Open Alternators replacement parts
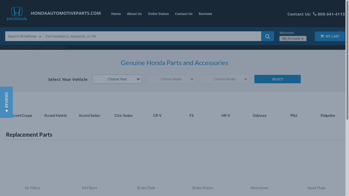The image size is (349, 196). click(x=259, y=188)
